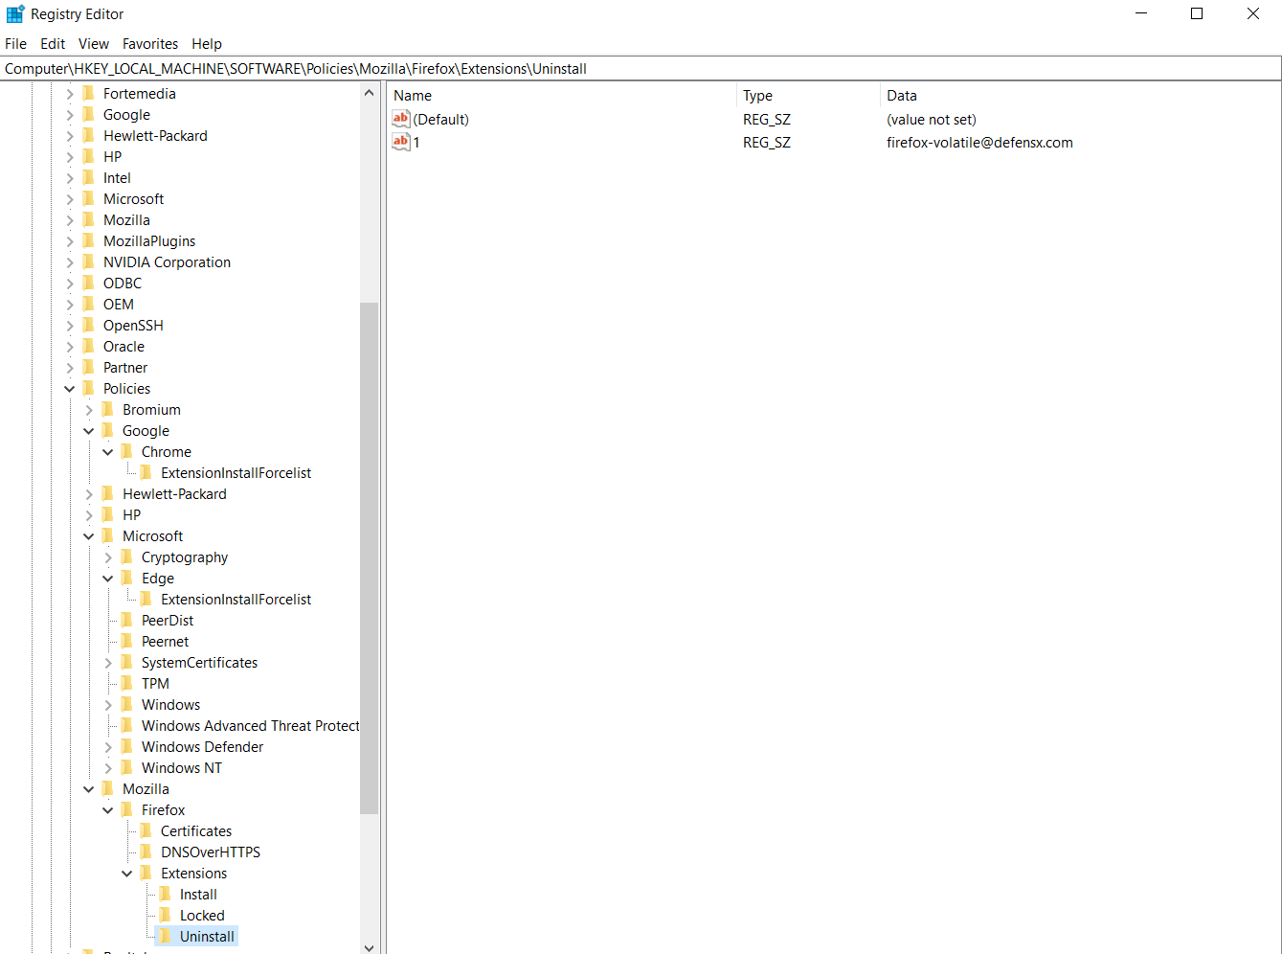Screen dimensions: 1282x954
Task: Open the View menu
Action: [x=93, y=44]
